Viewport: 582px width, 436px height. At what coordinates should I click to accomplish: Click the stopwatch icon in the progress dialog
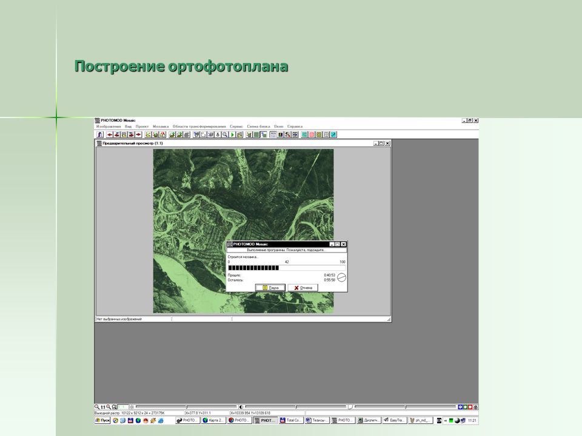point(341,277)
